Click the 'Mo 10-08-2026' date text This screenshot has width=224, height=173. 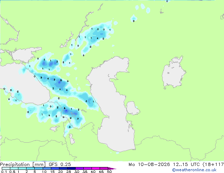point(149,165)
